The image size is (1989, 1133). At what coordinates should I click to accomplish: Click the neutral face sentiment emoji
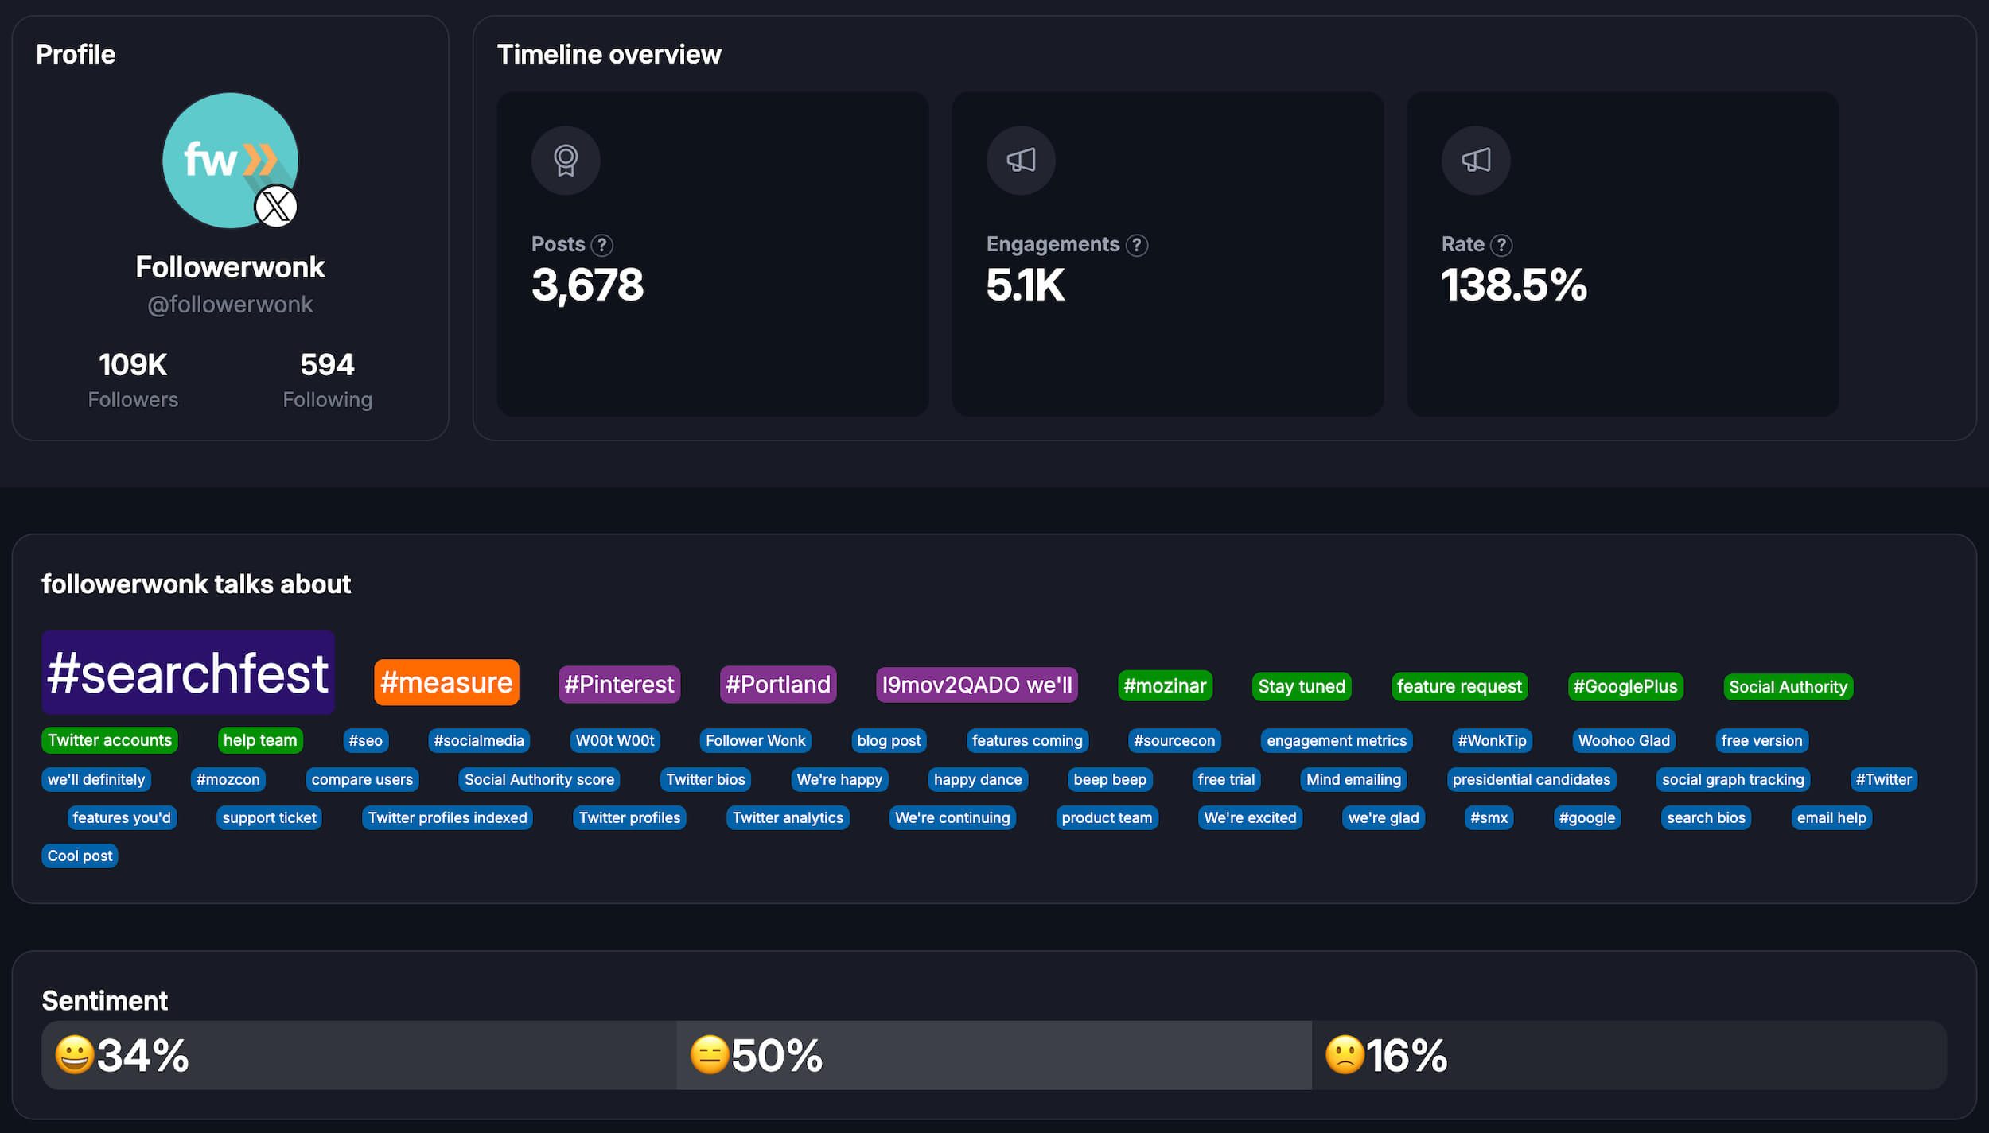[709, 1055]
